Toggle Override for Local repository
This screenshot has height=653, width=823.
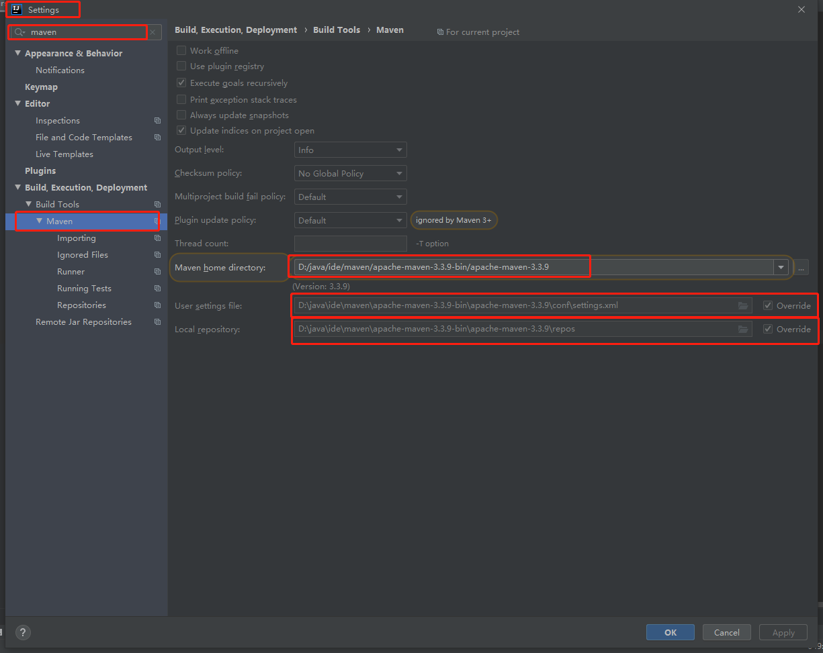(x=768, y=330)
